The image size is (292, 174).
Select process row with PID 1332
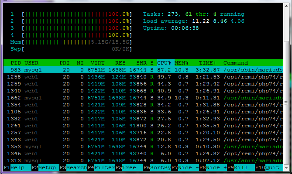tap(143, 119)
